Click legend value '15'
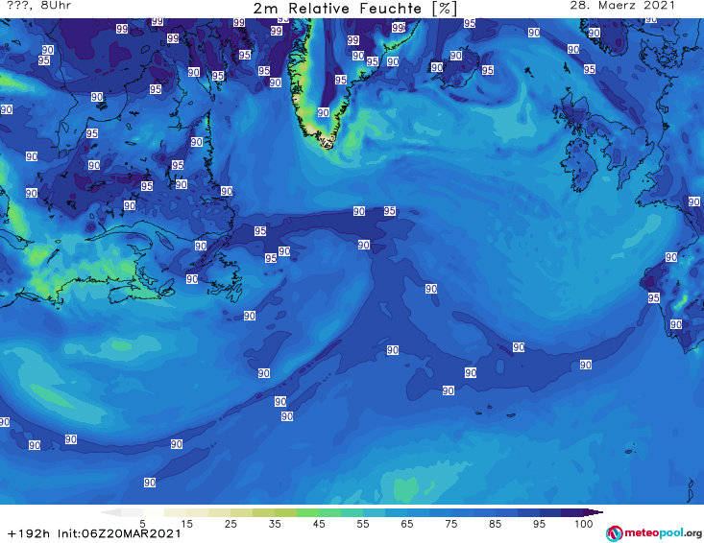Image resolution: width=704 pixels, height=543 pixels. point(186,524)
